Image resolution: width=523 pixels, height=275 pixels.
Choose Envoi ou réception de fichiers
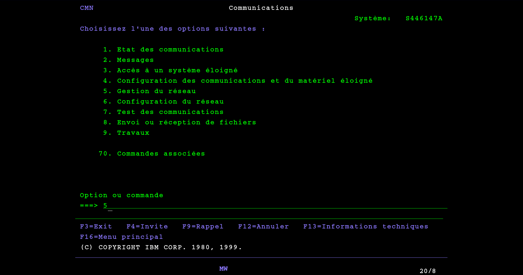tap(186, 122)
